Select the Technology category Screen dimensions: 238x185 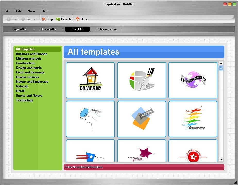(24, 100)
